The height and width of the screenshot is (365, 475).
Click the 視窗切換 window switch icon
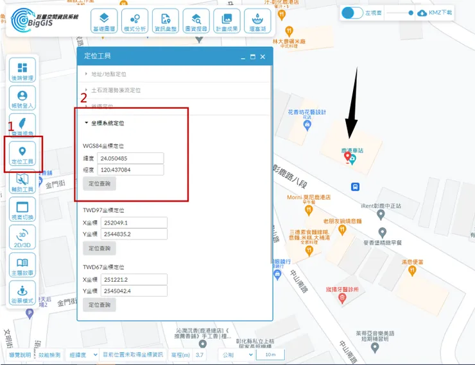point(22,209)
